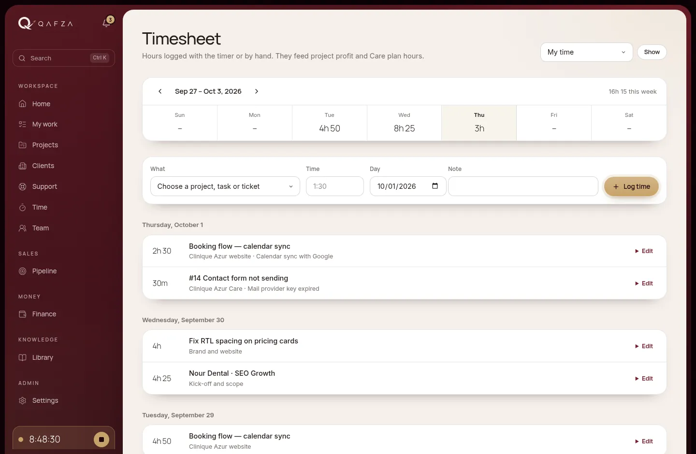Click the 8:48:30 running timer display
Image resolution: width=696 pixels, height=454 pixels.
(44, 440)
